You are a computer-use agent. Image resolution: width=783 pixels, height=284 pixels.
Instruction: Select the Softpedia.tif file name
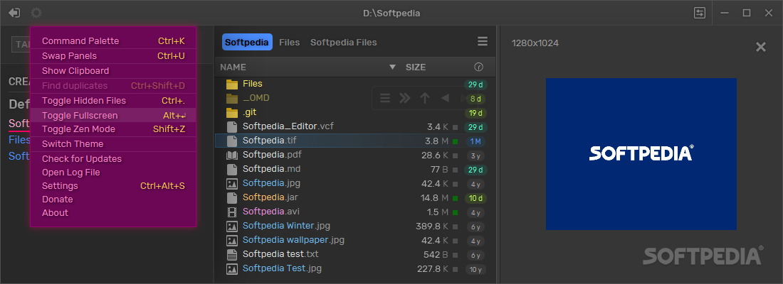[270, 141]
